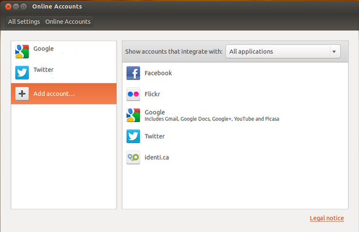
Task: Select the Twitter account icon in the left sidebar
Action: [x=22, y=72]
